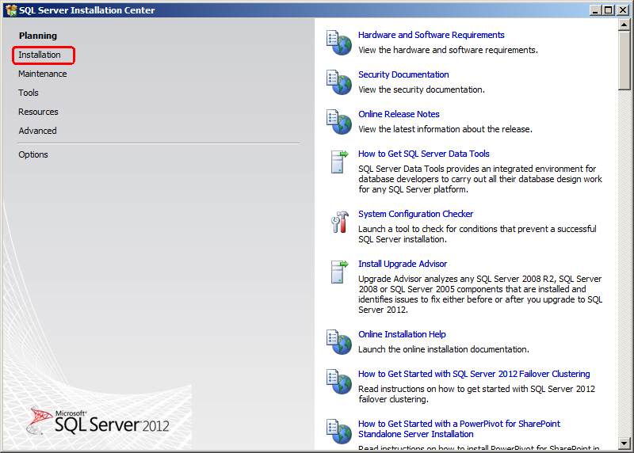The width and height of the screenshot is (634, 453).
Task: Click the Install Upgrade Advisor server icon
Action: coord(340,272)
